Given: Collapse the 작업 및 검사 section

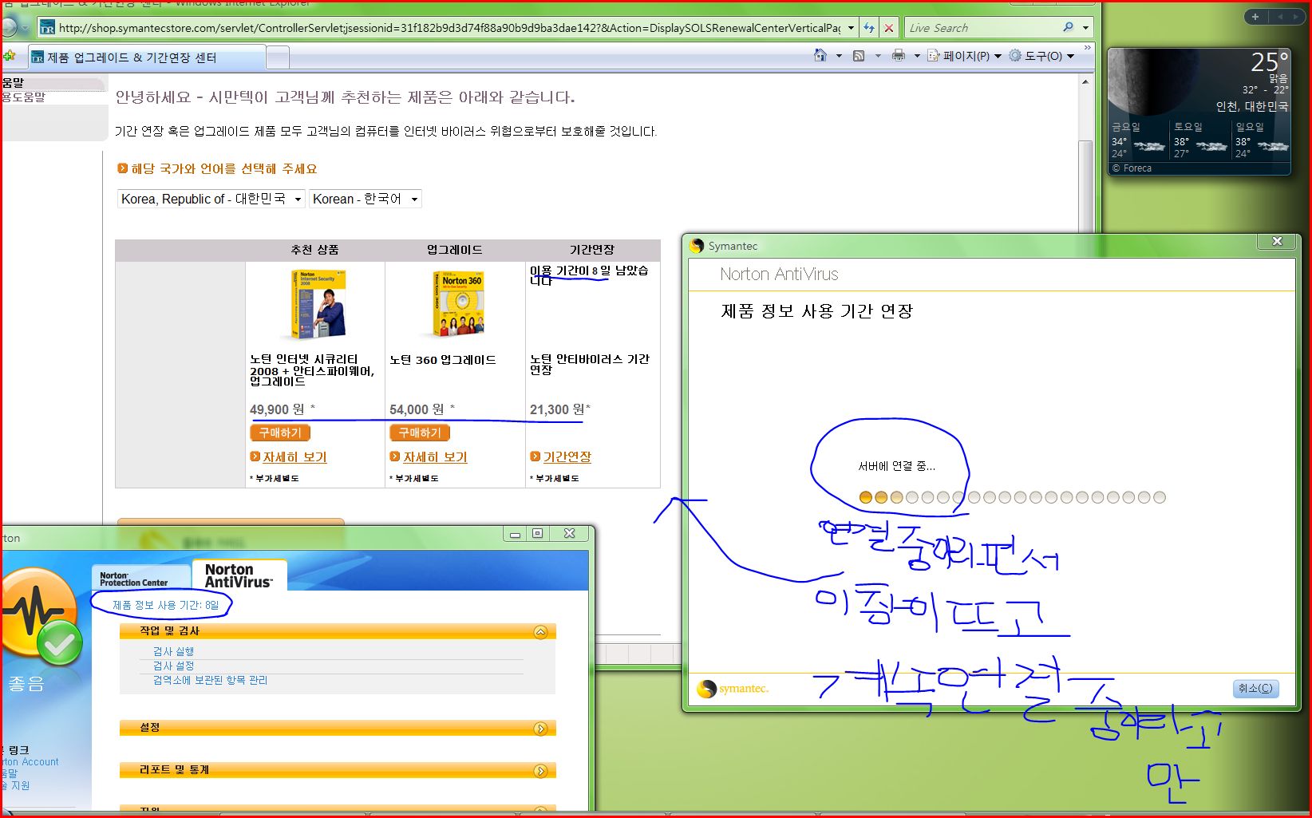Looking at the screenshot, I should coord(540,632).
